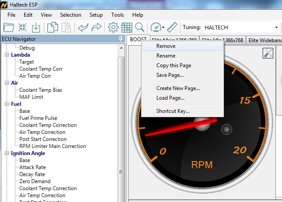The height and width of the screenshot is (202, 282).
Task: Open the Setup menu
Action: point(96,15)
